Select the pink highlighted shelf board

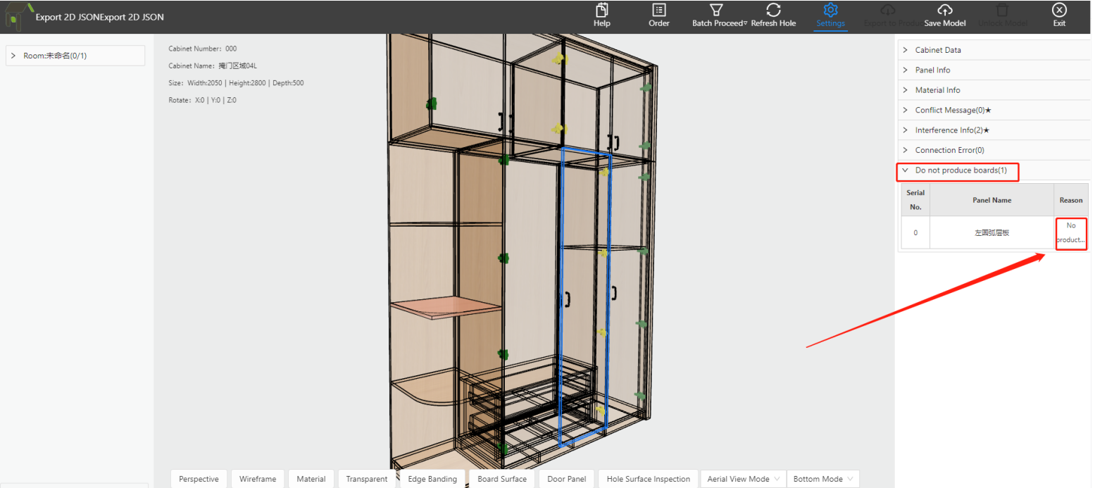coord(446,308)
